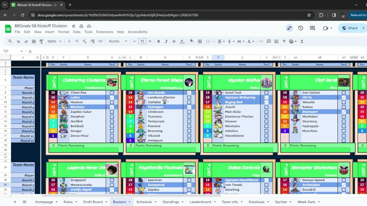Untick the Tera checkbox for Raging Bolt
Image resolution: width=367 pixels, height=206 pixels.
point(266,102)
